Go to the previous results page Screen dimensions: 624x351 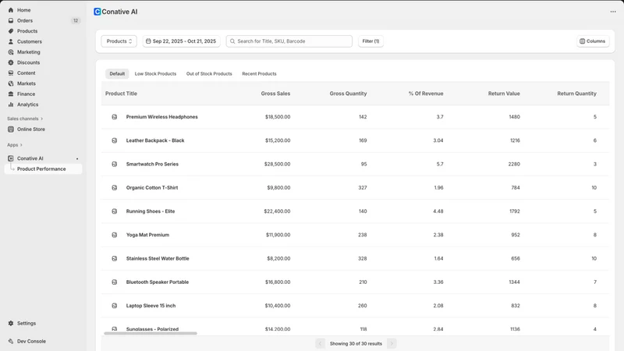tap(320, 343)
